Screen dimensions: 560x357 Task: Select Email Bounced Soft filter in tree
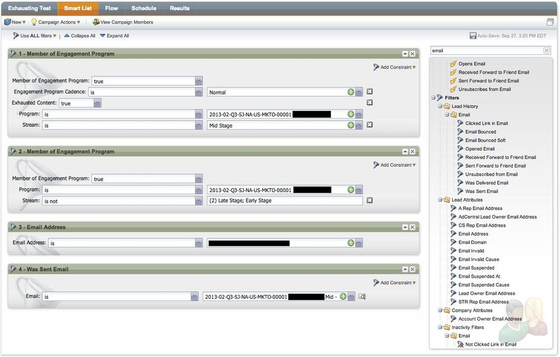click(x=485, y=140)
